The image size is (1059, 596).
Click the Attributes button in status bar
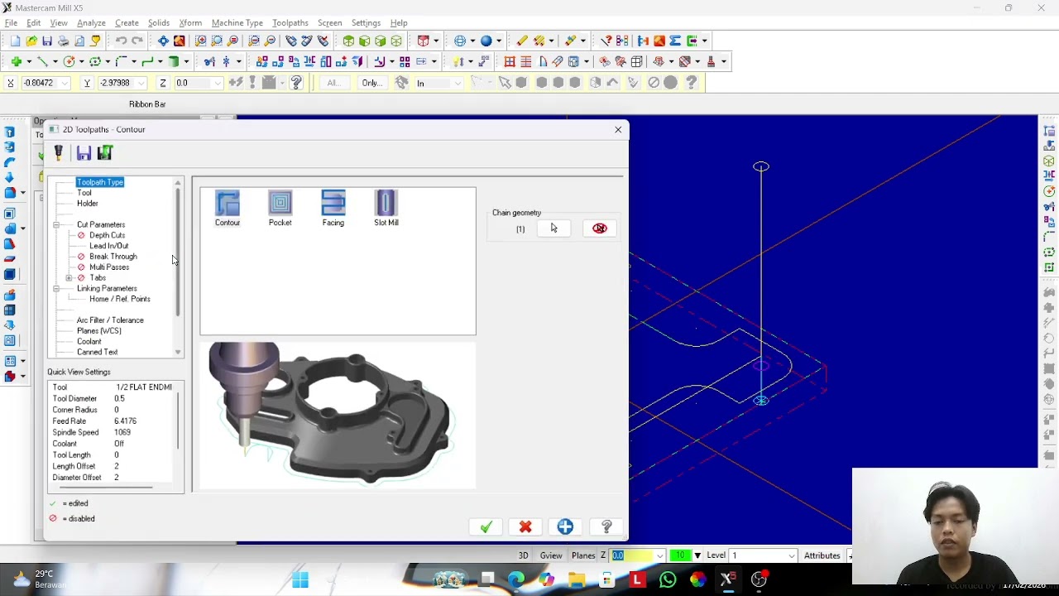pyautogui.click(x=822, y=555)
